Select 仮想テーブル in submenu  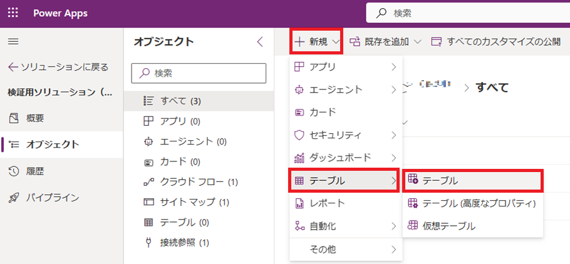[x=473, y=226]
